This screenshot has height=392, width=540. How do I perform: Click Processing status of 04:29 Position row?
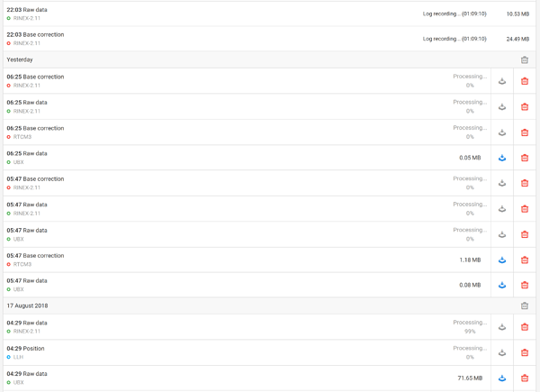pyautogui.click(x=470, y=352)
